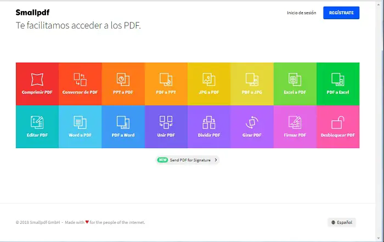Choose the Unir PDF merge icon
384x242 pixels.
click(166, 122)
